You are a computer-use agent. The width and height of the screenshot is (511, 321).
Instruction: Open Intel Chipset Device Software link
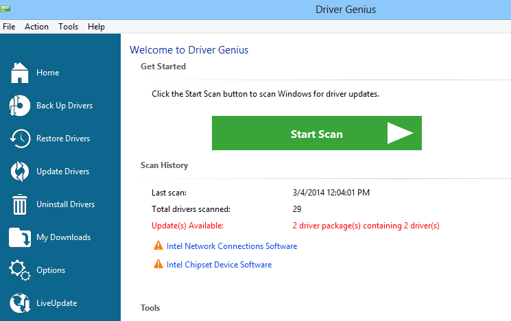tap(219, 265)
